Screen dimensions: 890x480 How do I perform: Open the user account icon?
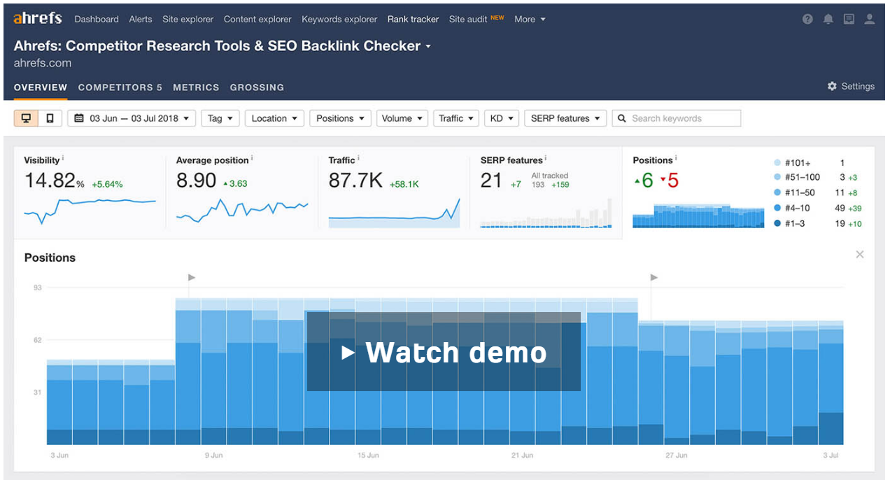(870, 20)
